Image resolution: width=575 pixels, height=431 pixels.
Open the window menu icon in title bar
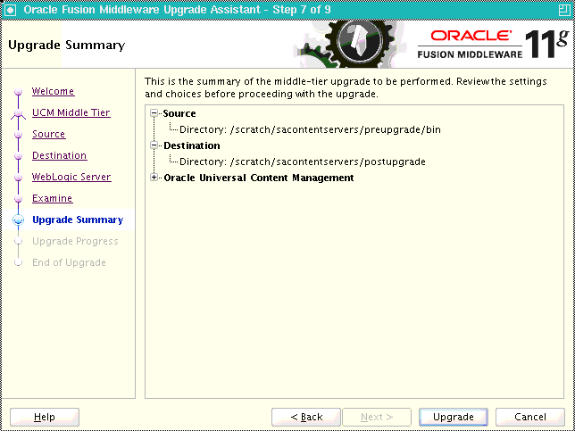pos(11,10)
